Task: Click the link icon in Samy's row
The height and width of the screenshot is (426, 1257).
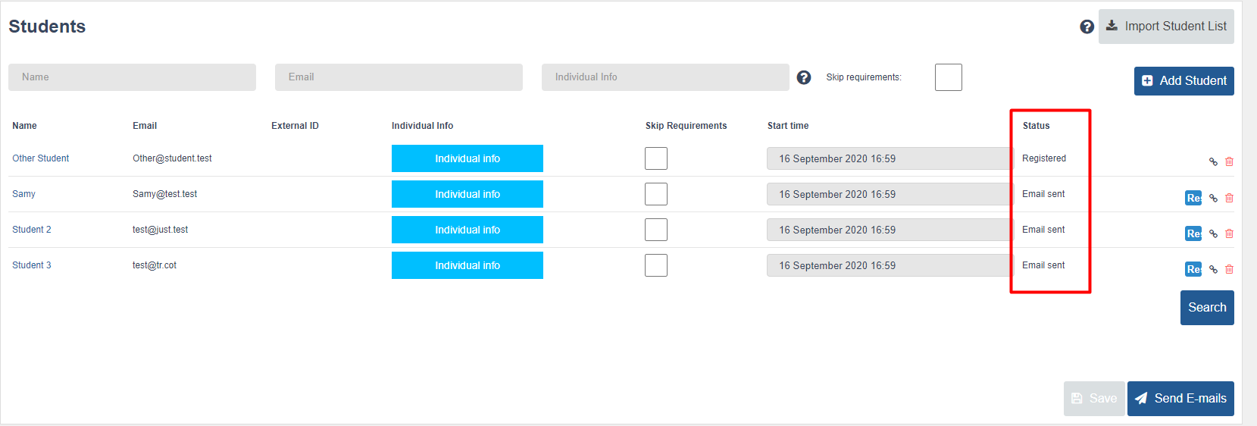Action: [x=1213, y=198]
